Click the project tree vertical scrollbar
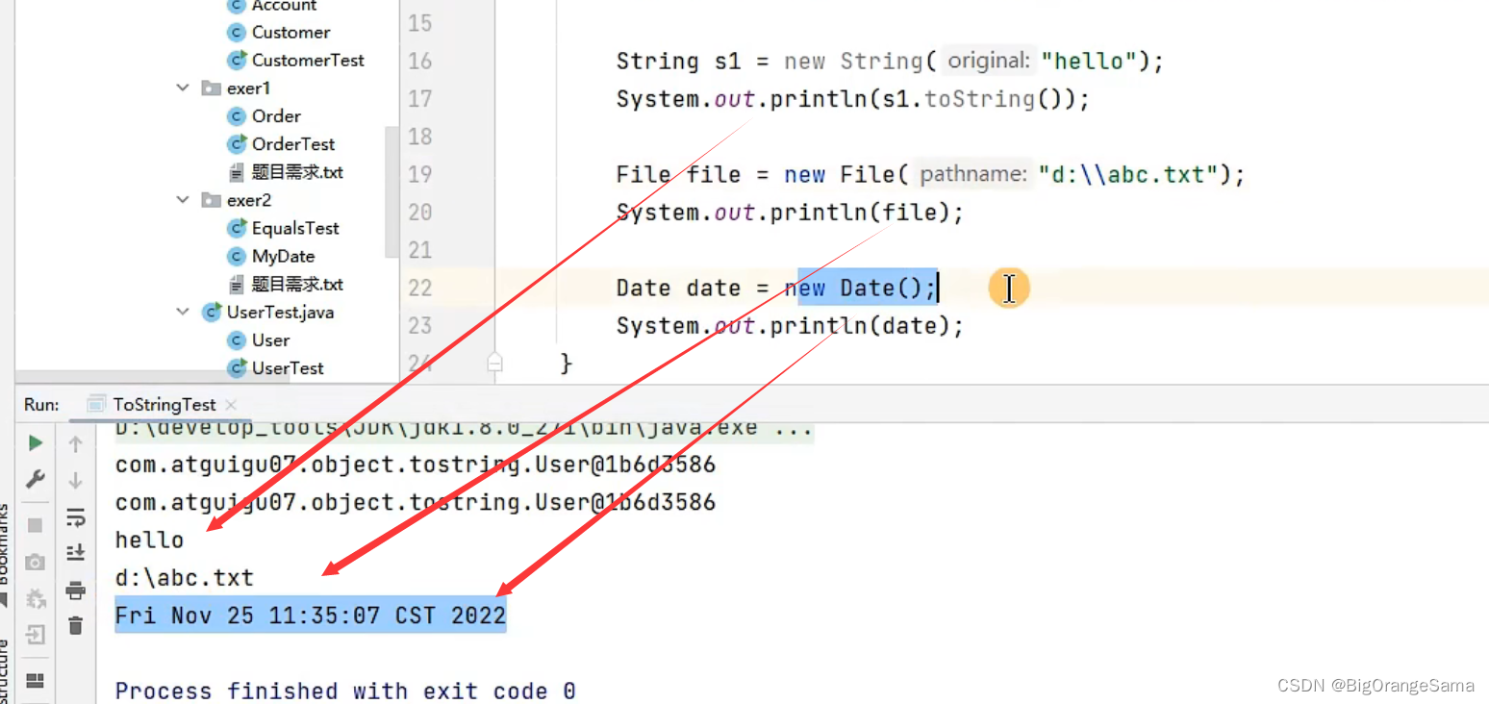The image size is (1489, 704). pyautogui.click(x=391, y=192)
